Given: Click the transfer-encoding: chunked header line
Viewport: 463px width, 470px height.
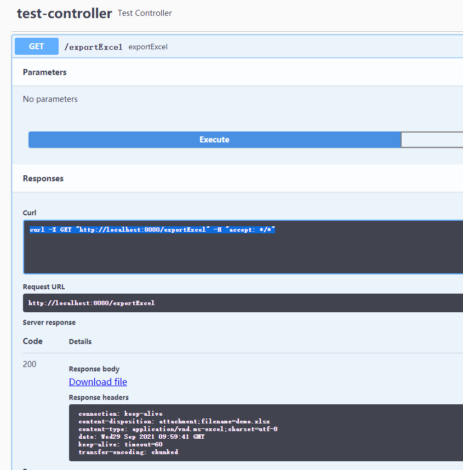Looking at the screenshot, I should (x=128, y=452).
